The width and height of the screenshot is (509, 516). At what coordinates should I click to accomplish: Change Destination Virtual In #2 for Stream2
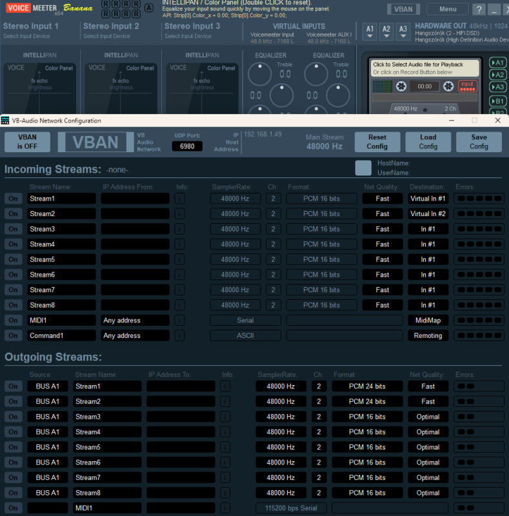[x=428, y=214]
